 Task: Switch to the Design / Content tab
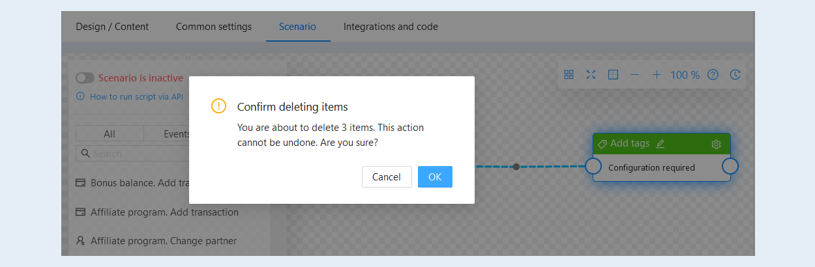click(x=112, y=27)
